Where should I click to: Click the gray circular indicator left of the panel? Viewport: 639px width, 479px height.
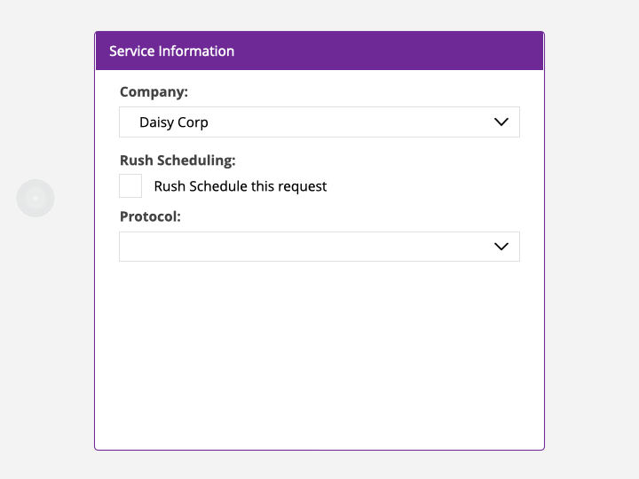tap(35, 198)
